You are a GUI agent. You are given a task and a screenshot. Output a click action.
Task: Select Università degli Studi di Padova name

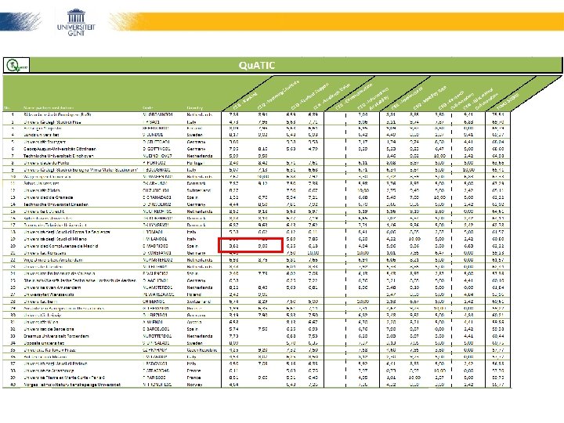pos(55,364)
